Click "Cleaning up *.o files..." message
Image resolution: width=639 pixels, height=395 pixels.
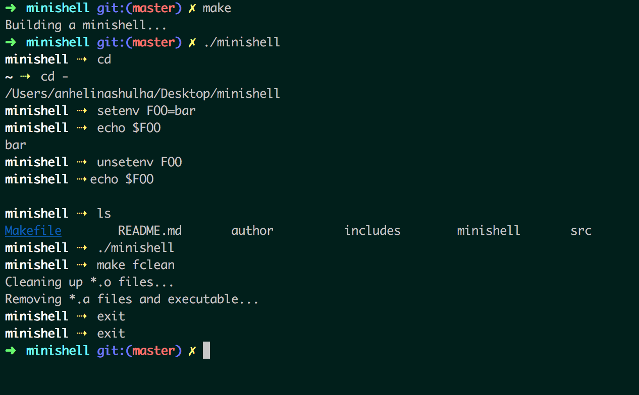(90, 282)
